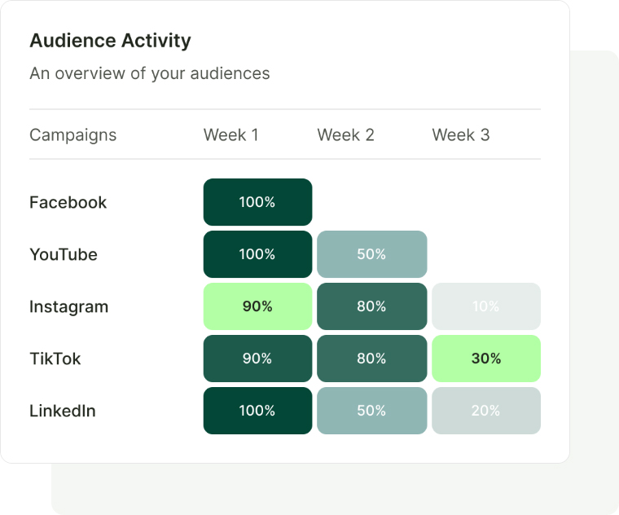The height and width of the screenshot is (515, 619).
Task: Click Instagram Week 2 80% cell
Action: coord(371,306)
